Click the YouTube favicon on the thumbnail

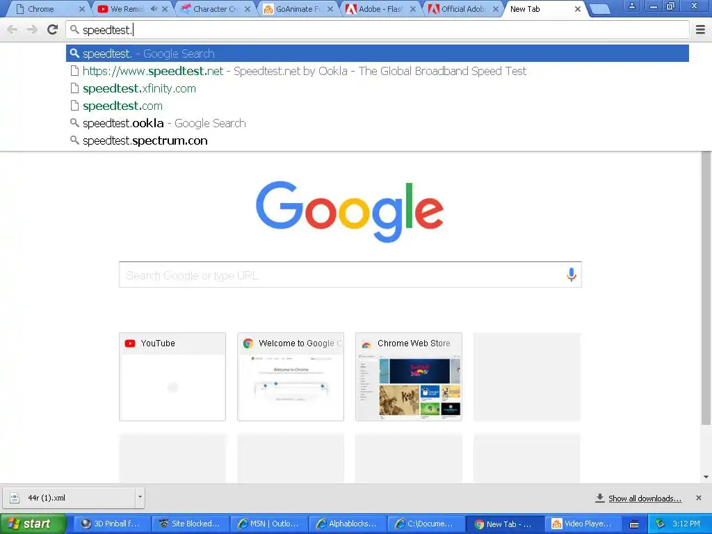click(130, 343)
